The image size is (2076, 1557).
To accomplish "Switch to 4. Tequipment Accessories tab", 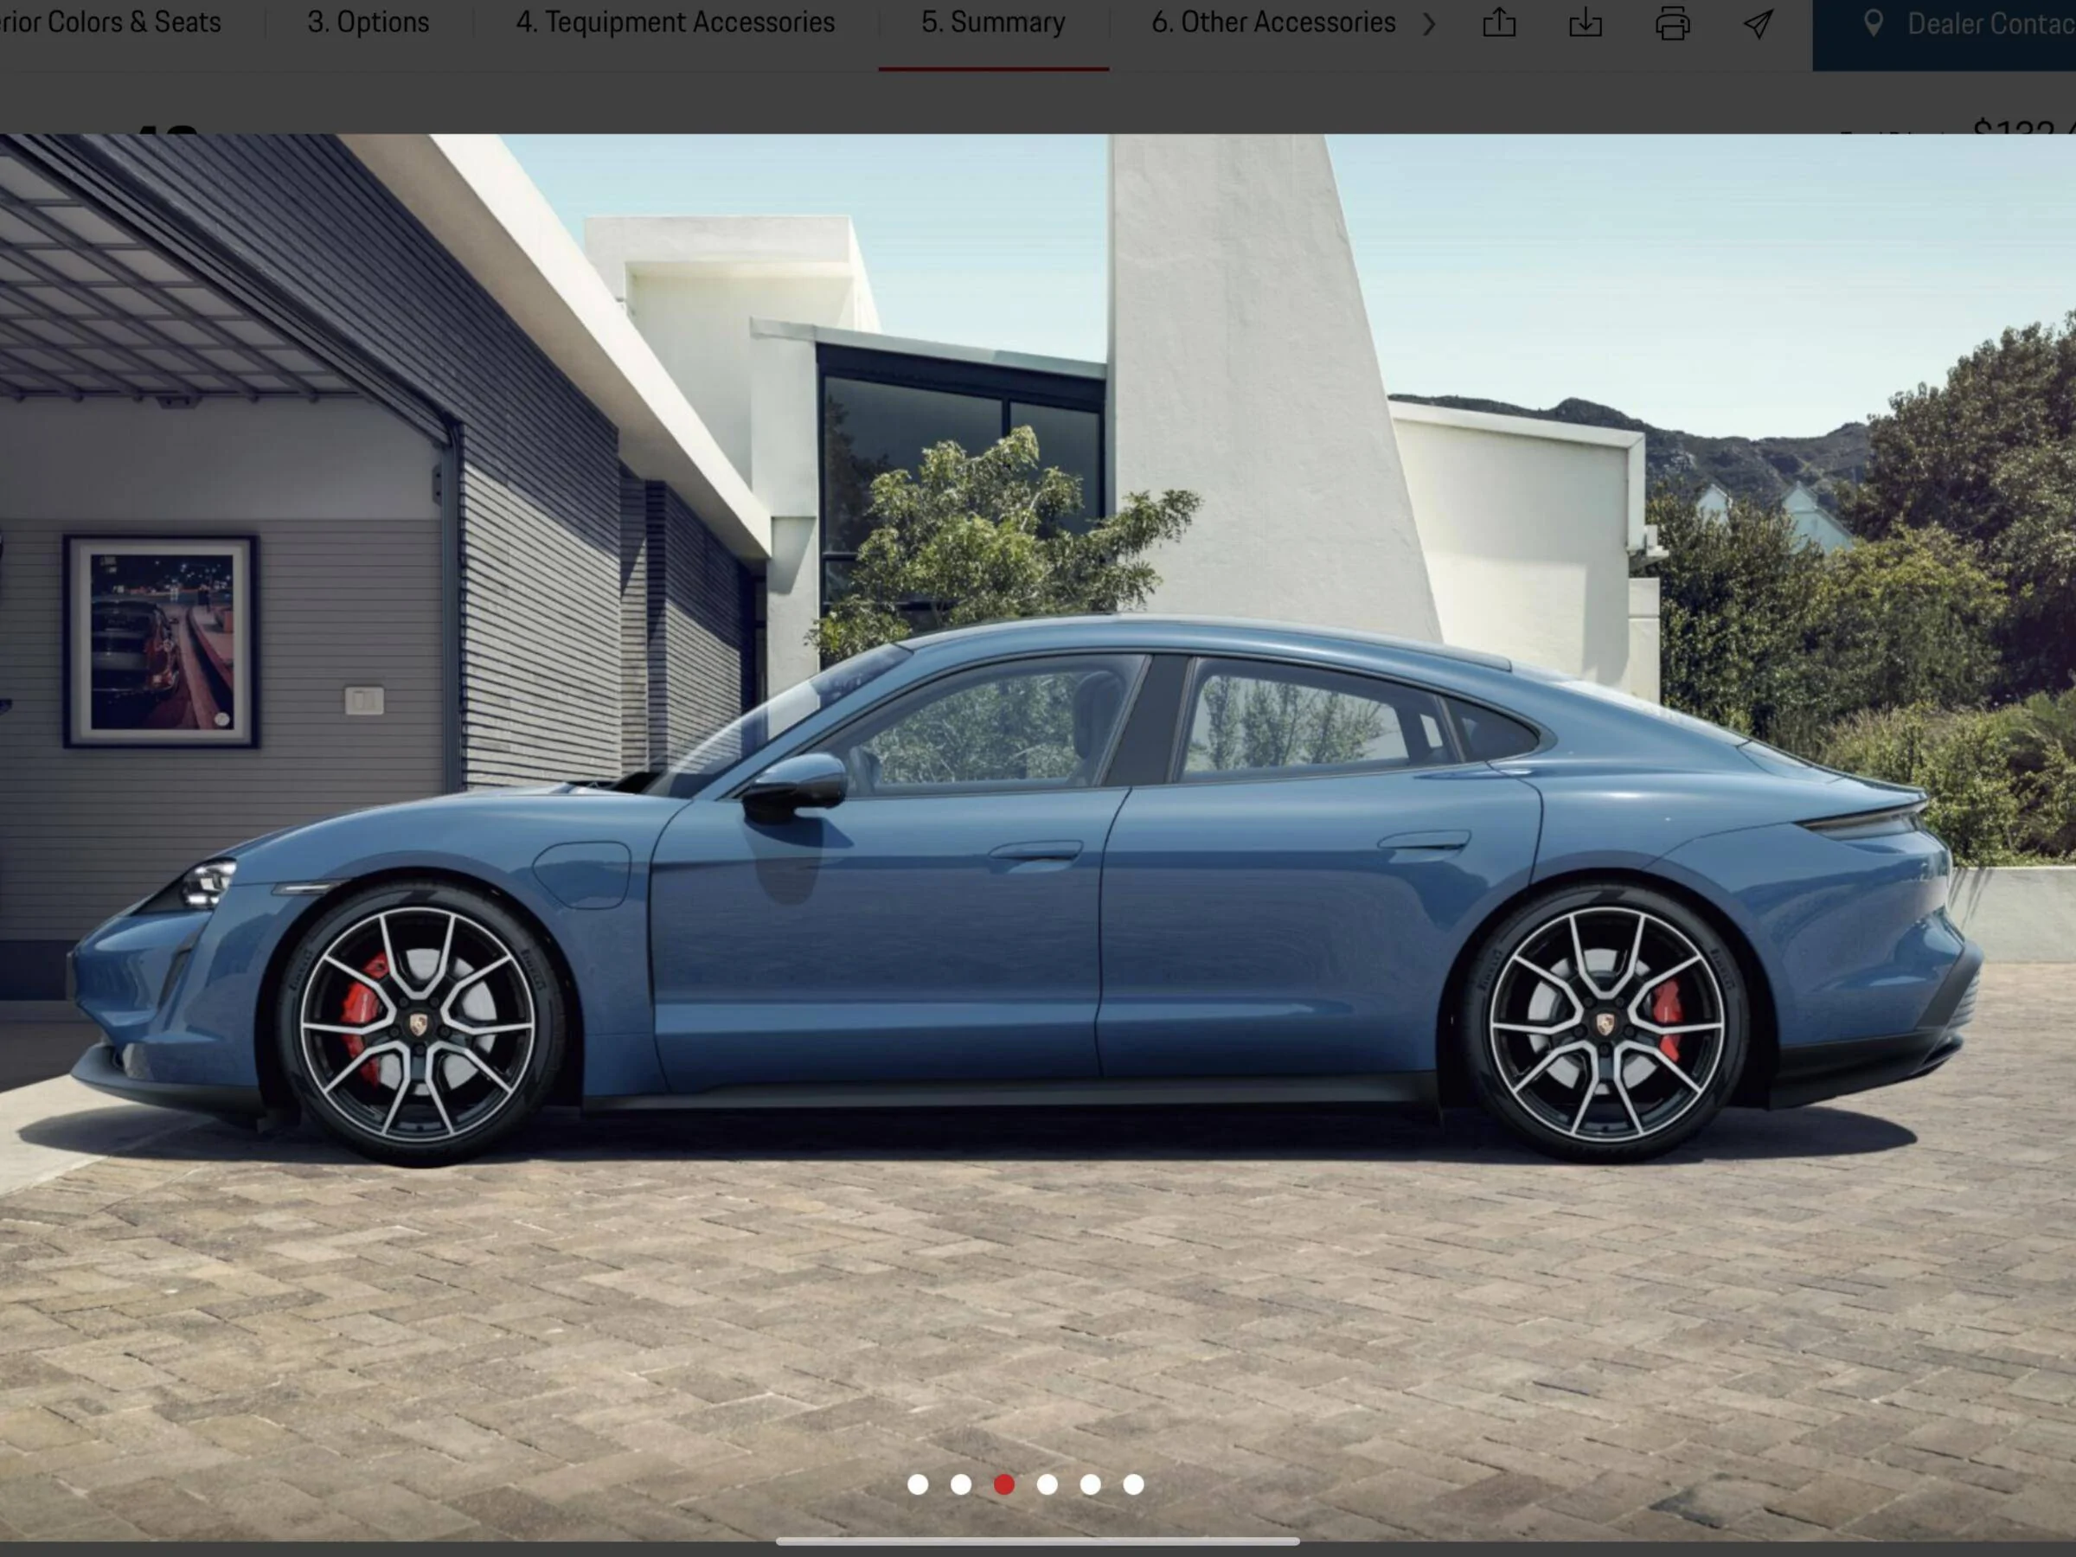I will pyautogui.click(x=675, y=22).
